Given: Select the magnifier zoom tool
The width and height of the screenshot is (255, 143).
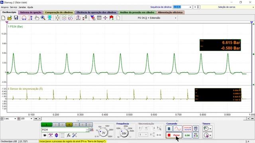Looking at the screenshot, I should click(x=43, y=18).
